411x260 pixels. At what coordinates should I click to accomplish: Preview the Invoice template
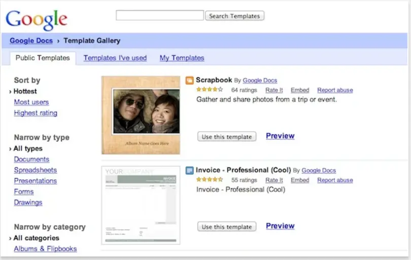click(x=280, y=226)
